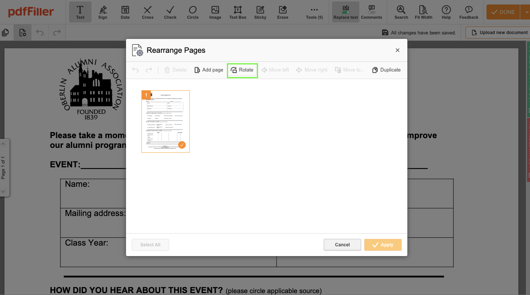
Task: Open the Tools (5) menu
Action: click(x=314, y=12)
